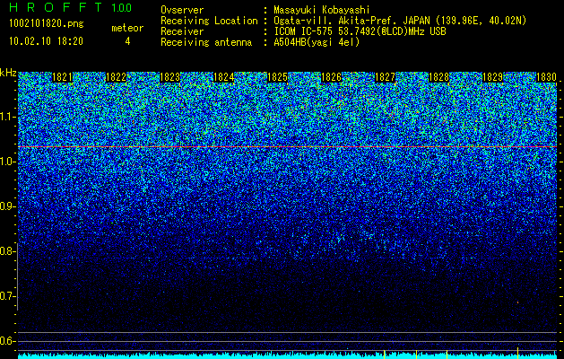This screenshot has width=564, height=359.
Task: Click the Ovserver field label
Action: (182, 10)
